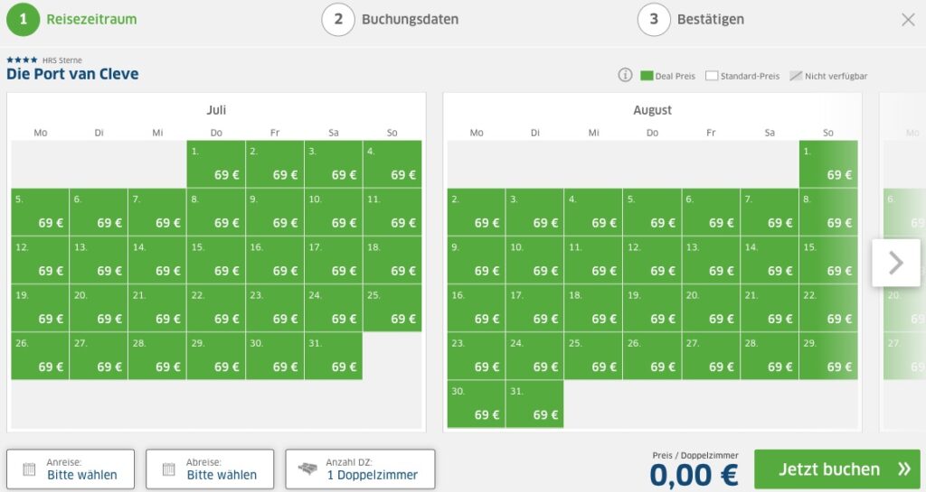Click the white Standard-Preis legend swatch

712,76
